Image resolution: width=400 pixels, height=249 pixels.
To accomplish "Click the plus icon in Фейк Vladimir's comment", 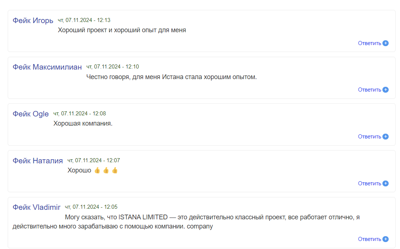I will pos(385,239).
